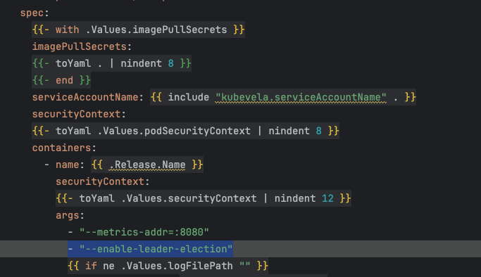The height and width of the screenshot is (277, 481).
Task: Click the selected "--enable-leader-election" argument
Action: pyautogui.click(x=150, y=249)
